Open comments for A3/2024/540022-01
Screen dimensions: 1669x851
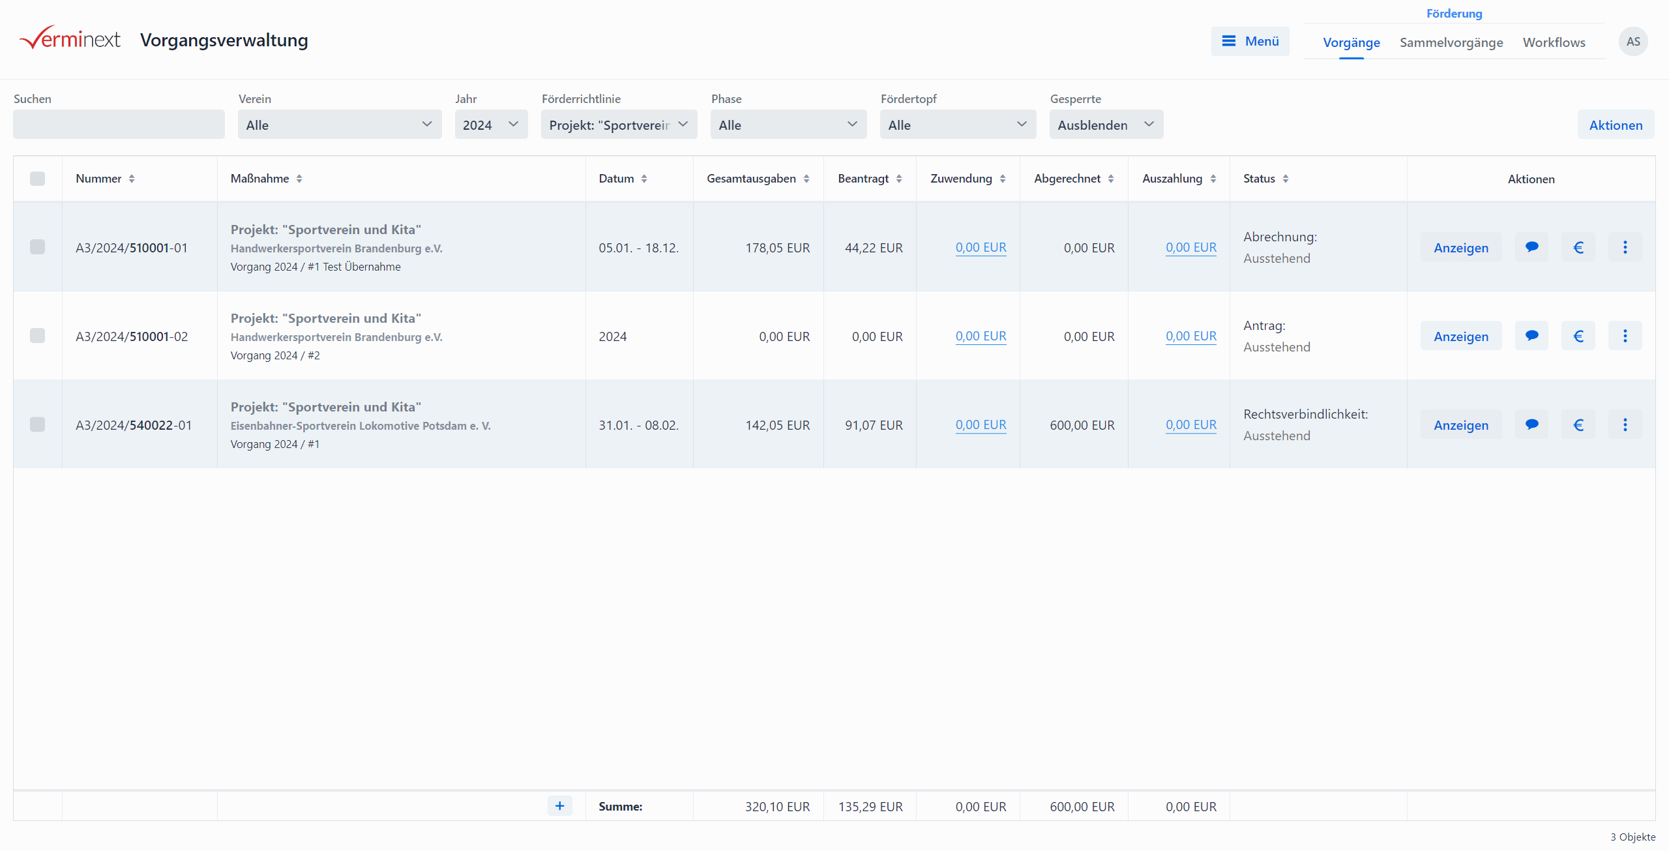tap(1531, 425)
